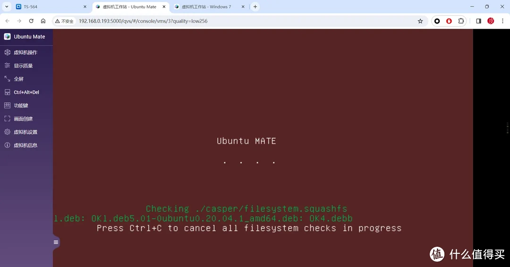Image resolution: width=510 pixels, height=267 pixels.
Task: Open the Chrome three-dot menu
Action: coord(502,21)
